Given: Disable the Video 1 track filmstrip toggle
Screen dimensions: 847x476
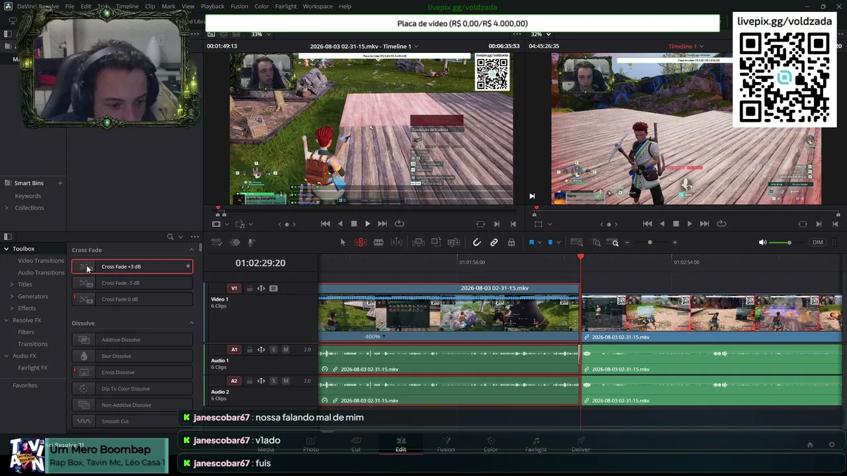Looking at the screenshot, I should click(273, 288).
